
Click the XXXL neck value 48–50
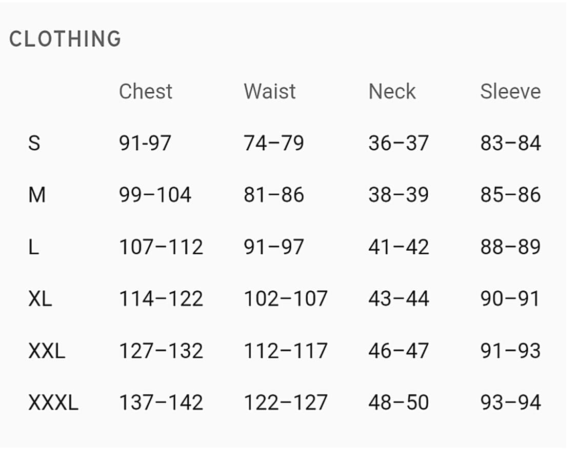pos(399,403)
